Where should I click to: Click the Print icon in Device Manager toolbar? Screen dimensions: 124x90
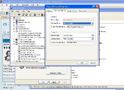[x=27, y=15]
